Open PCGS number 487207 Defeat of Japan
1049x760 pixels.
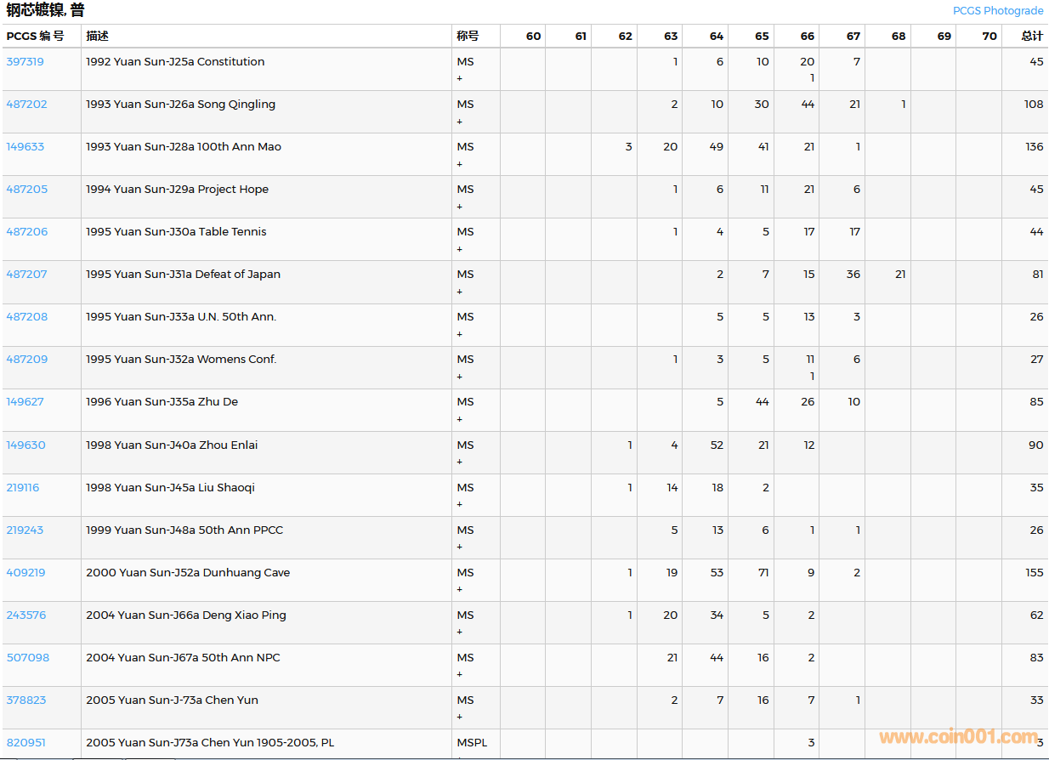coord(26,275)
